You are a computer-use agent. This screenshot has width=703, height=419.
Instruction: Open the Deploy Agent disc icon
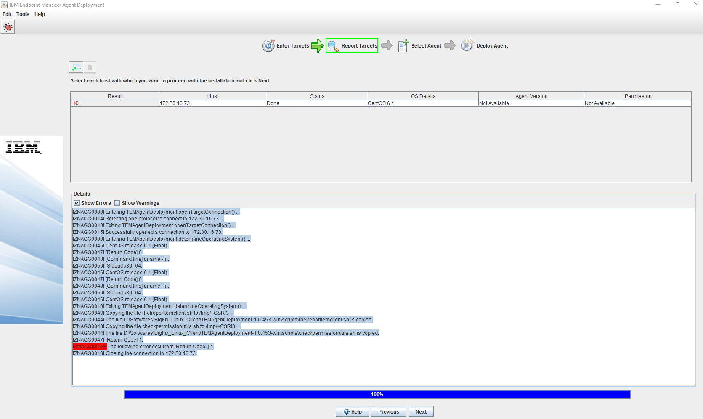point(467,45)
